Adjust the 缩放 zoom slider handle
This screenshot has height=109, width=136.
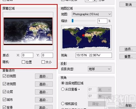[73, 21]
